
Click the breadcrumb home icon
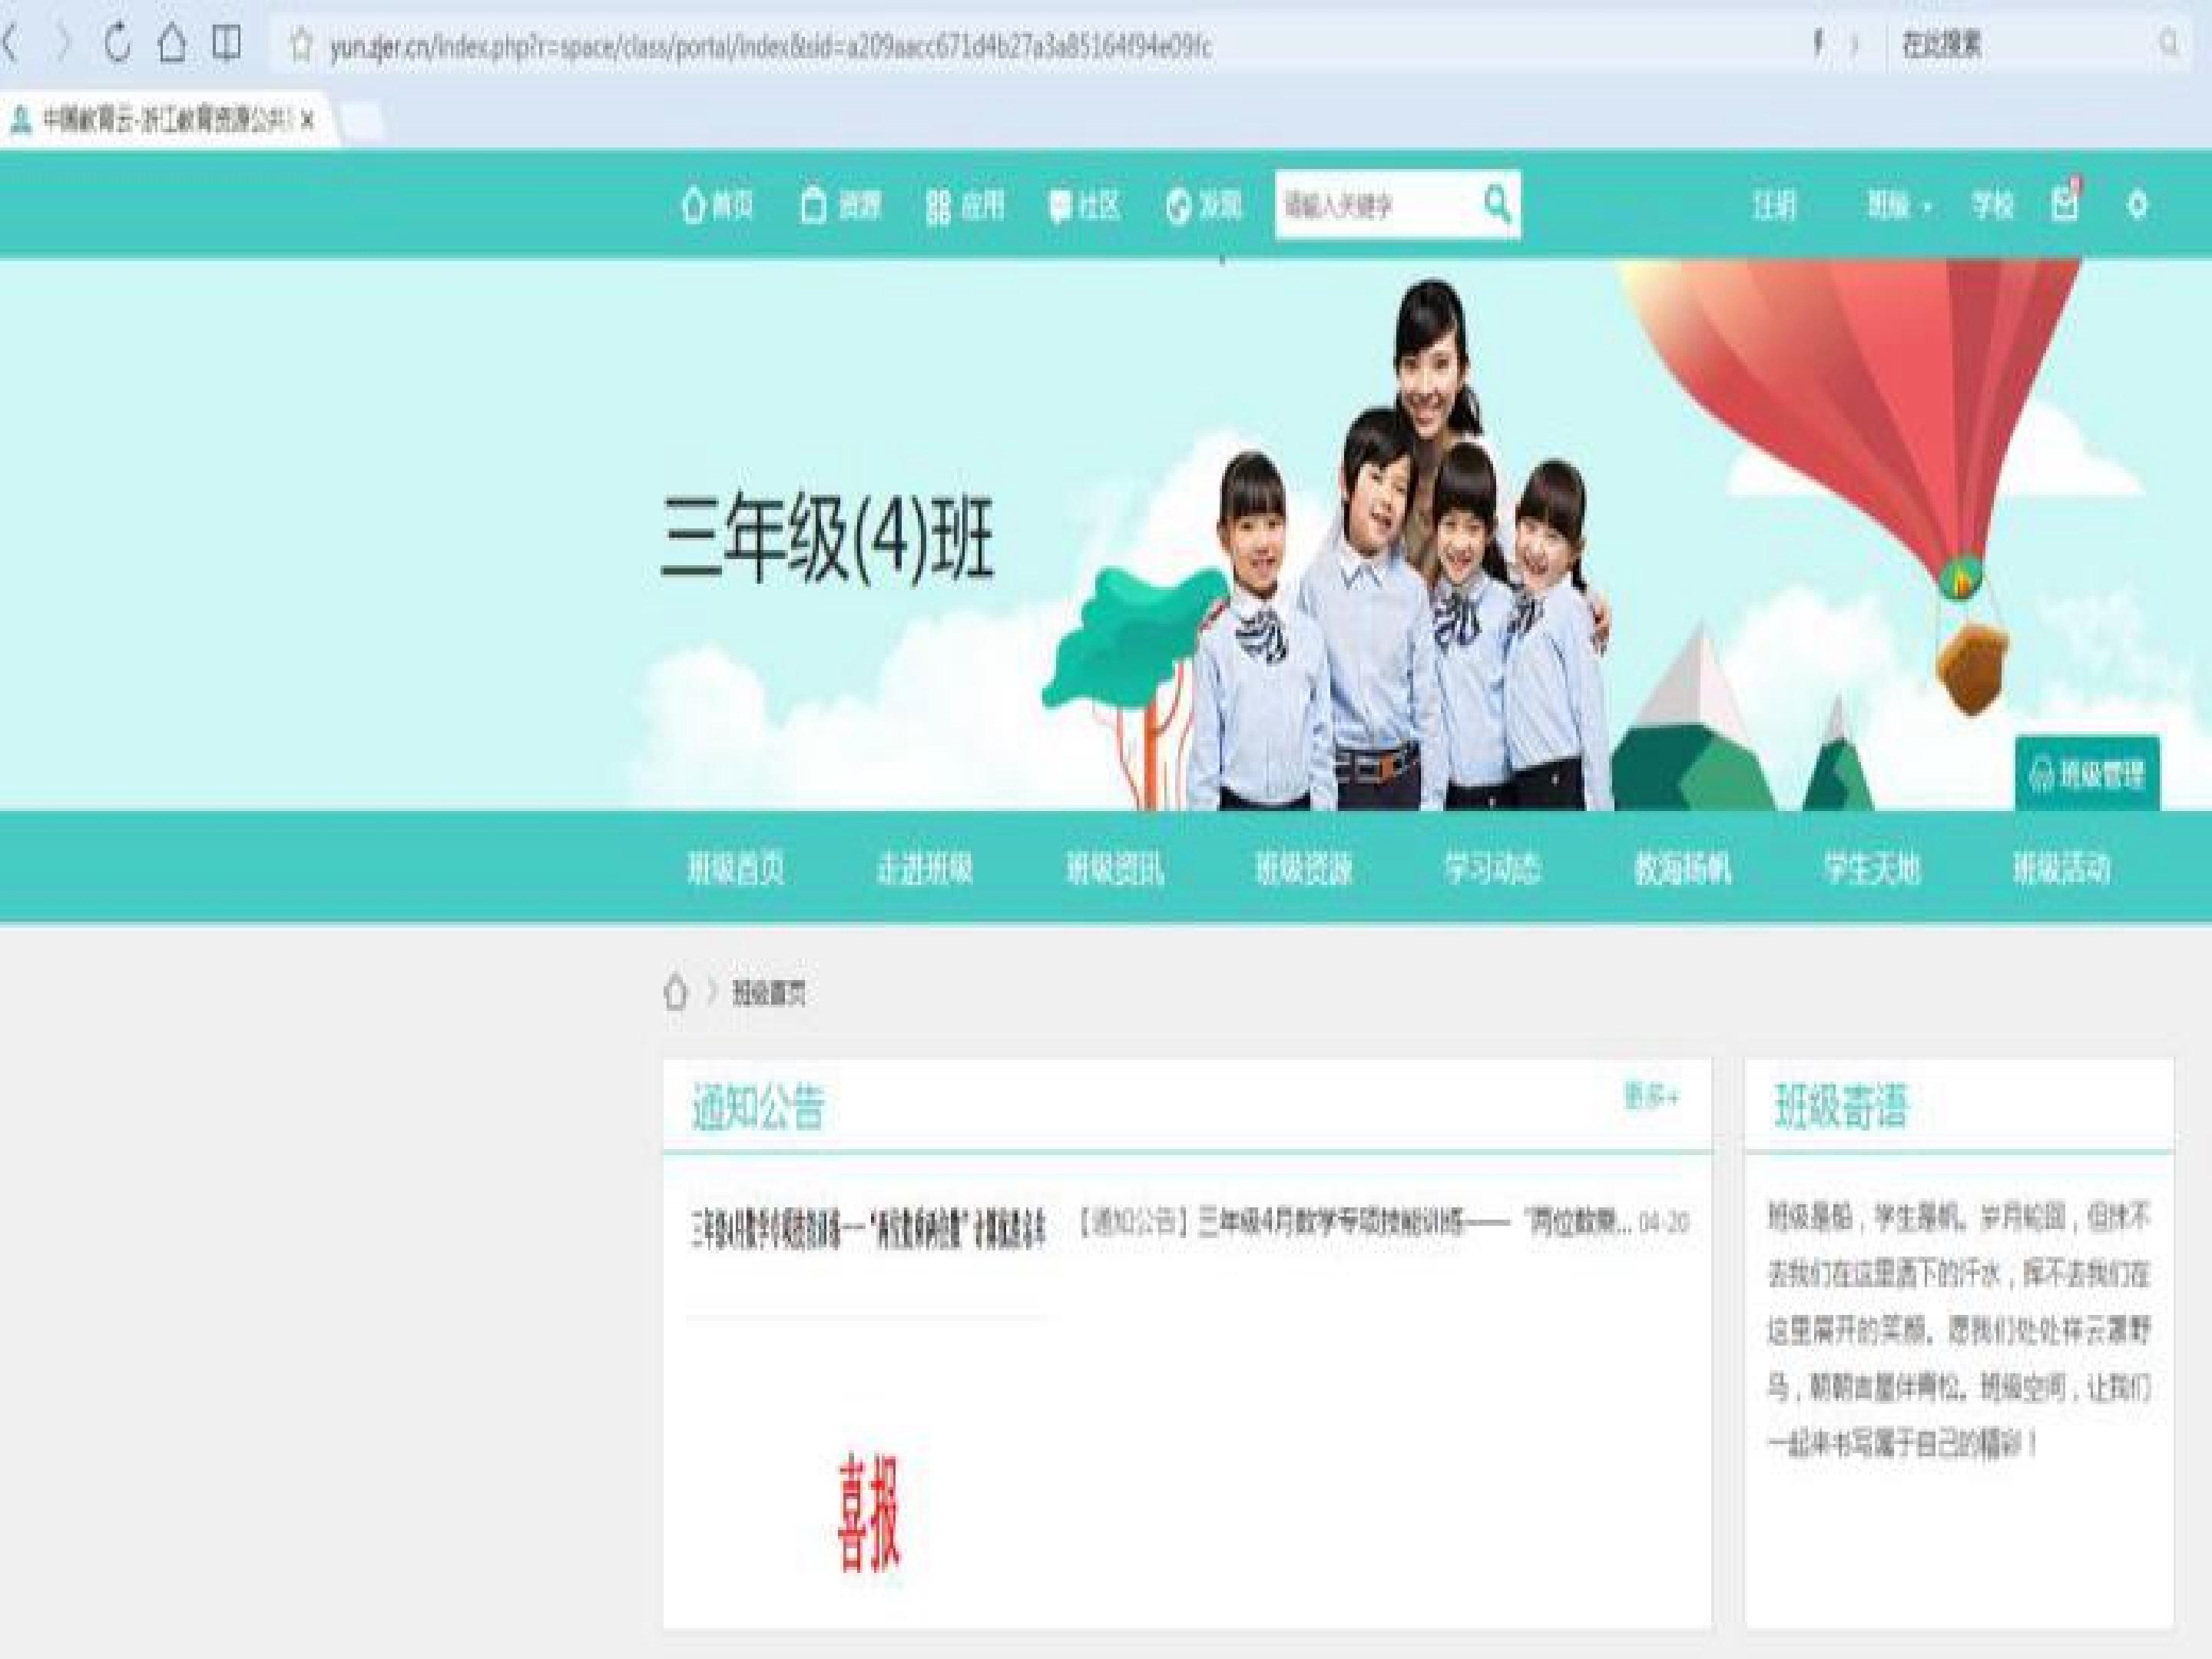tap(676, 993)
